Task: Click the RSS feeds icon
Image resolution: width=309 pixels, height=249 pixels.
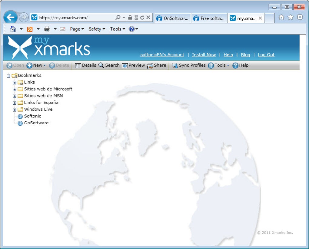Action: 30,29
